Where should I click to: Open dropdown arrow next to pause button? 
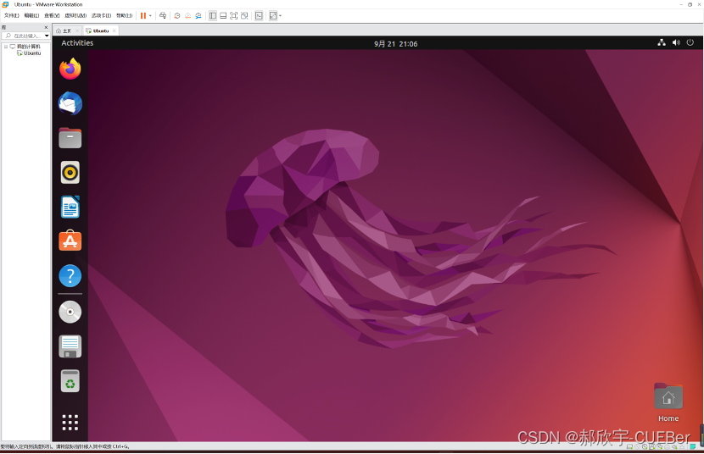[150, 16]
